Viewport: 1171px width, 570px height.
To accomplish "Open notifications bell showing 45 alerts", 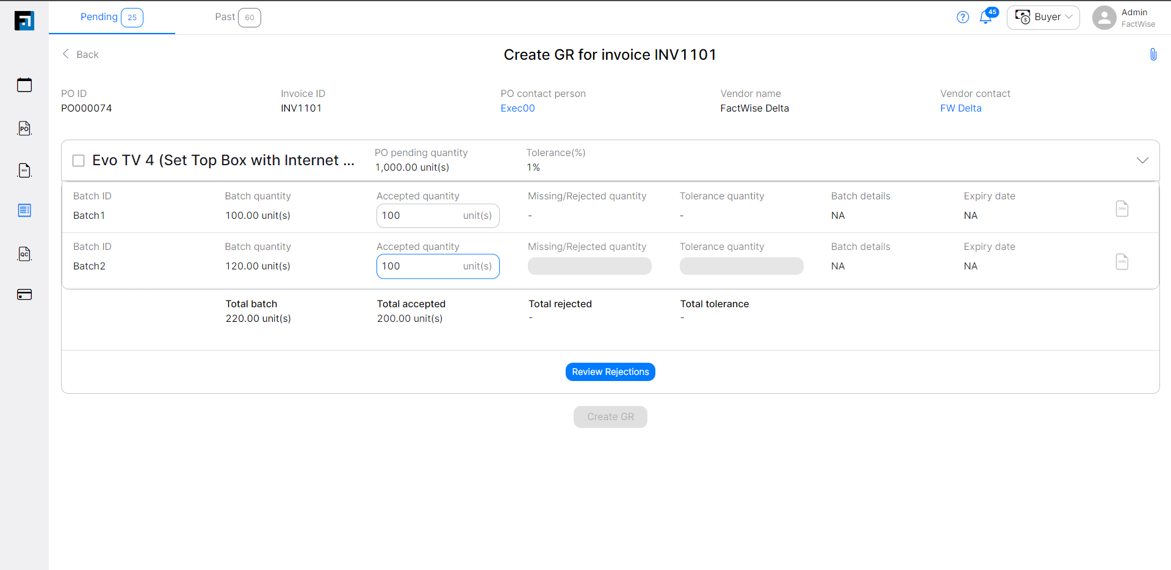I will 985,17.
